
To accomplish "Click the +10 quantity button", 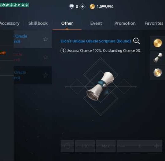I will [x=85, y=146].
